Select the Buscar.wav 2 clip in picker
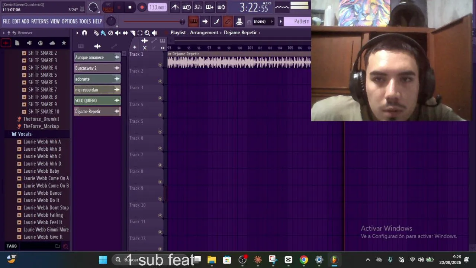476x268 pixels. click(x=97, y=68)
